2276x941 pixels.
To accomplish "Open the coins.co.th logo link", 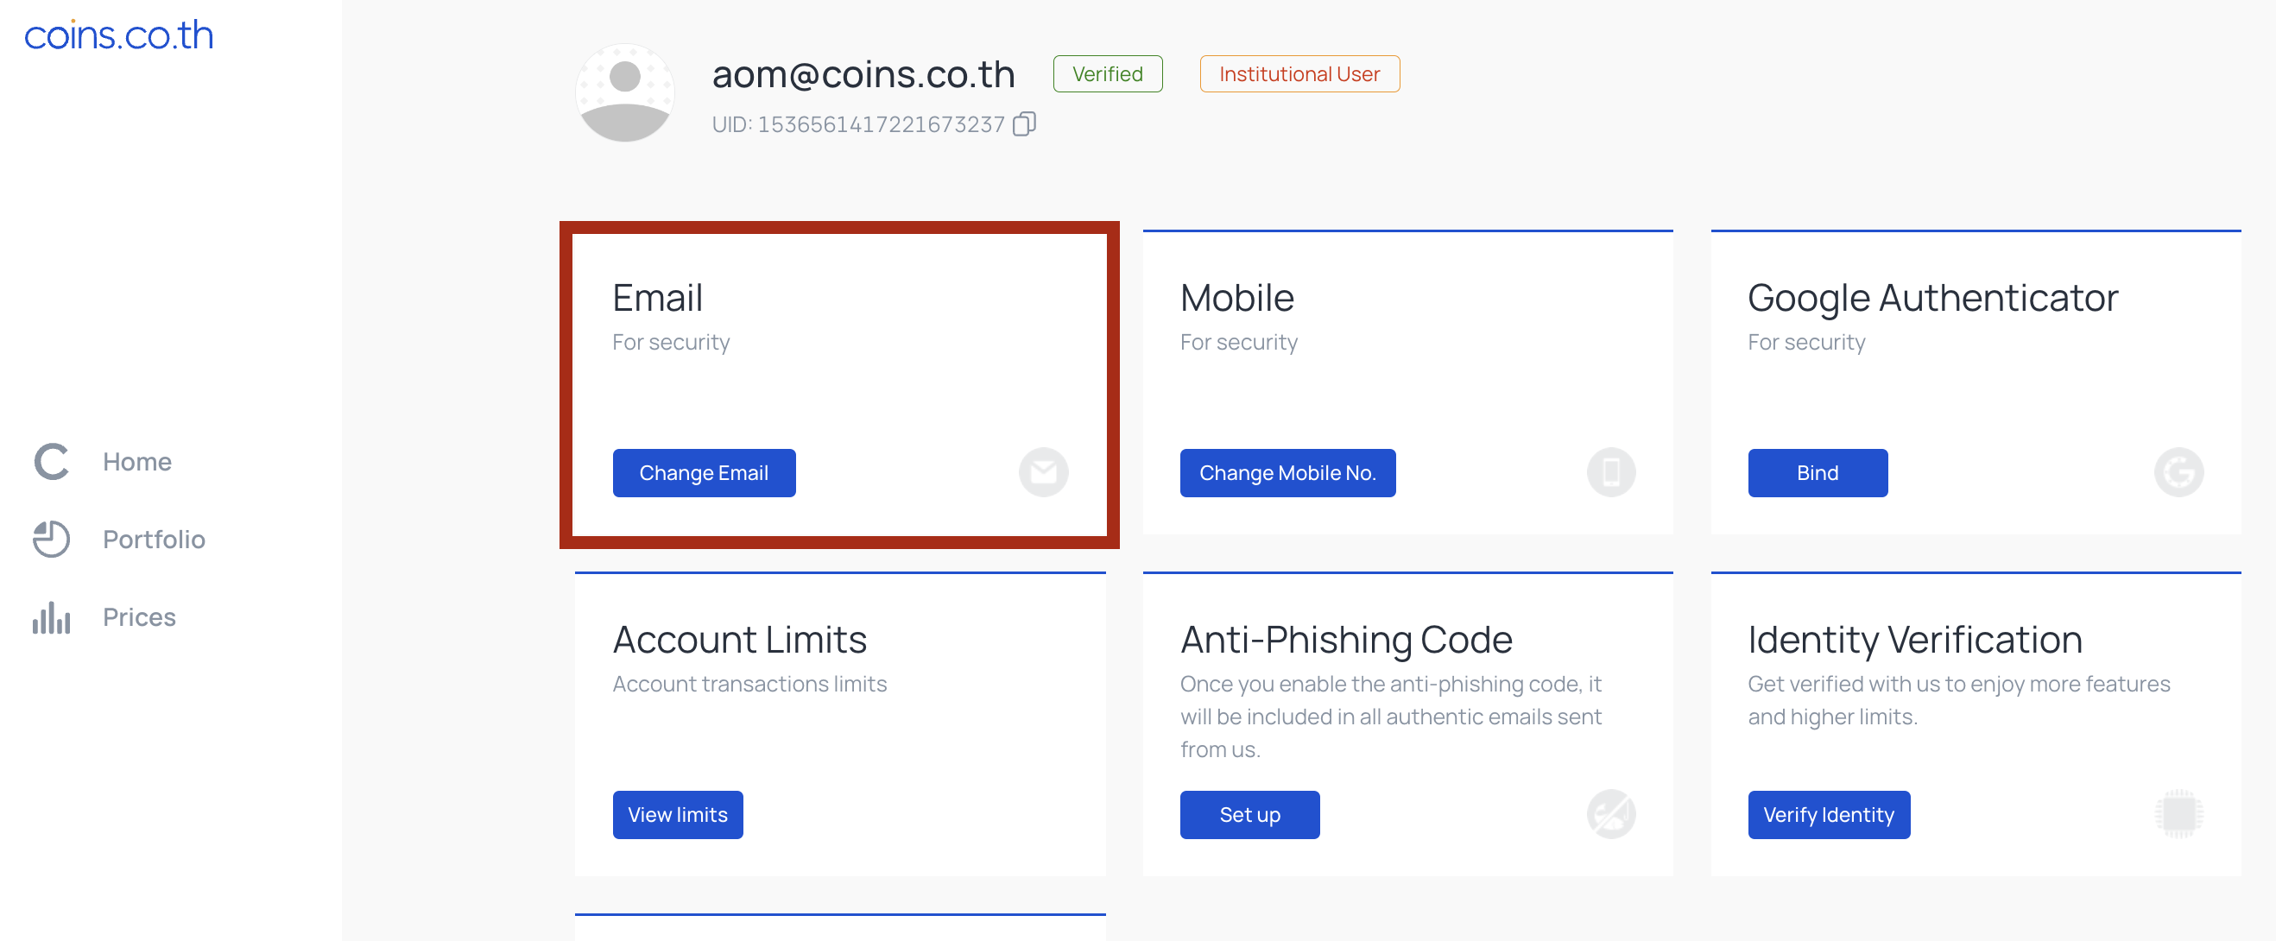I will (x=119, y=35).
